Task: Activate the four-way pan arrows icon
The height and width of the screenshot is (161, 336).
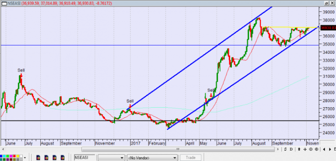Action: [304, 149]
